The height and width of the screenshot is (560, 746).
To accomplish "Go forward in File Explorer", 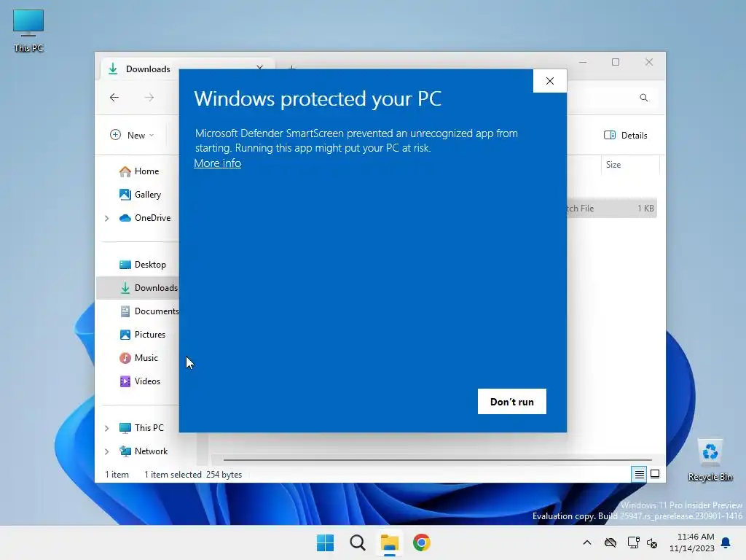I will (x=149, y=98).
